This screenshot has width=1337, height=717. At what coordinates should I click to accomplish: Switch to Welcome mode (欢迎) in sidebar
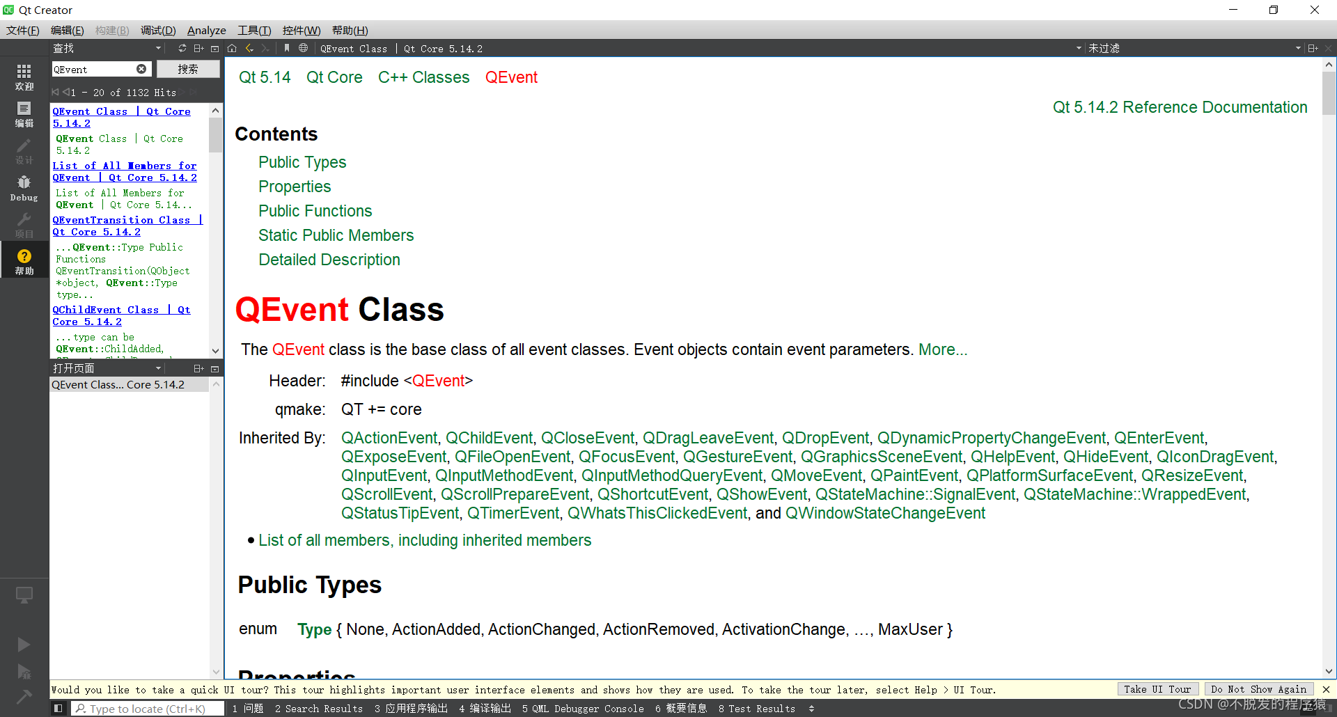point(24,77)
